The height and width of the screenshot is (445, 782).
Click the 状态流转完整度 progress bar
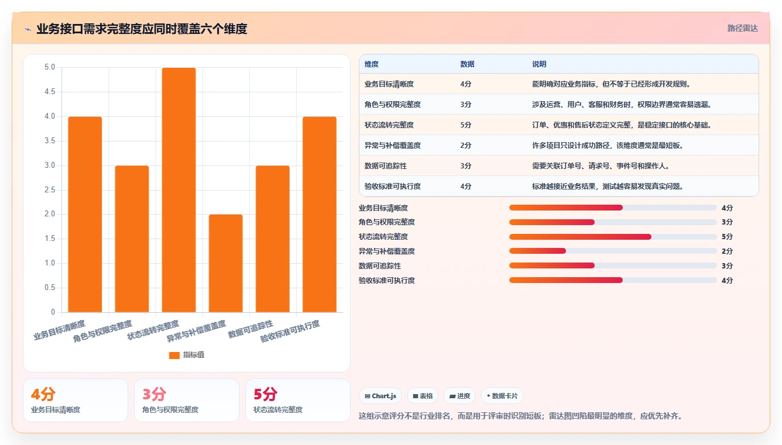click(x=613, y=237)
